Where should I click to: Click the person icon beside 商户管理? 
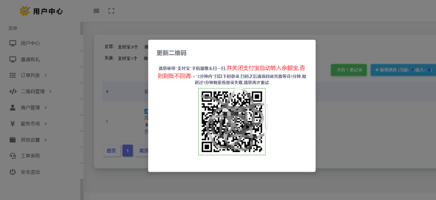tap(13, 108)
